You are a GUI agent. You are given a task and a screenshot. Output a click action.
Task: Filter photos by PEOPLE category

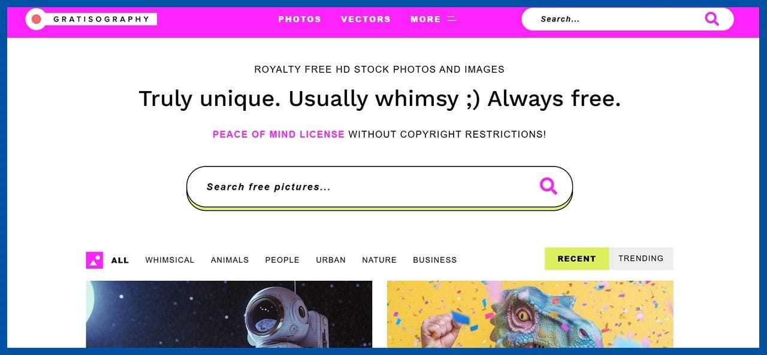[x=282, y=260]
